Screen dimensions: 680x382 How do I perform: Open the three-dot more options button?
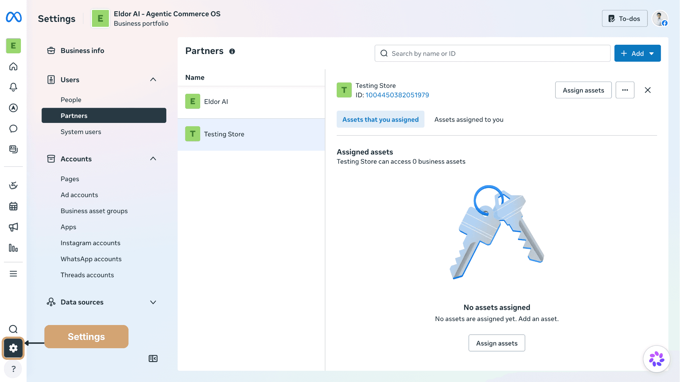625,90
